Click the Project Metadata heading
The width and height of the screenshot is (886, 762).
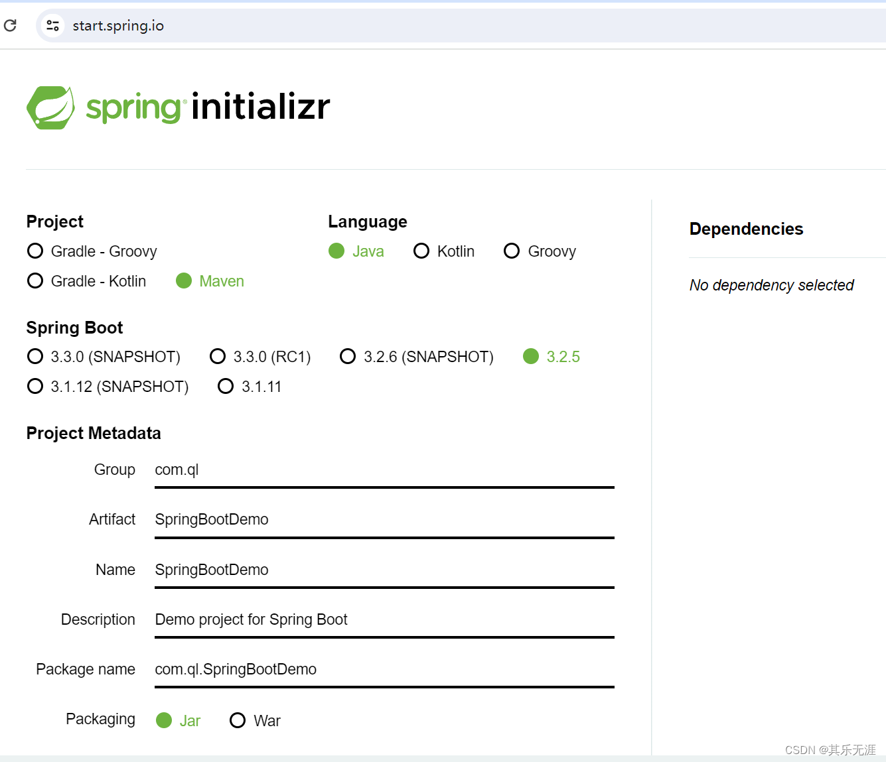coord(94,433)
